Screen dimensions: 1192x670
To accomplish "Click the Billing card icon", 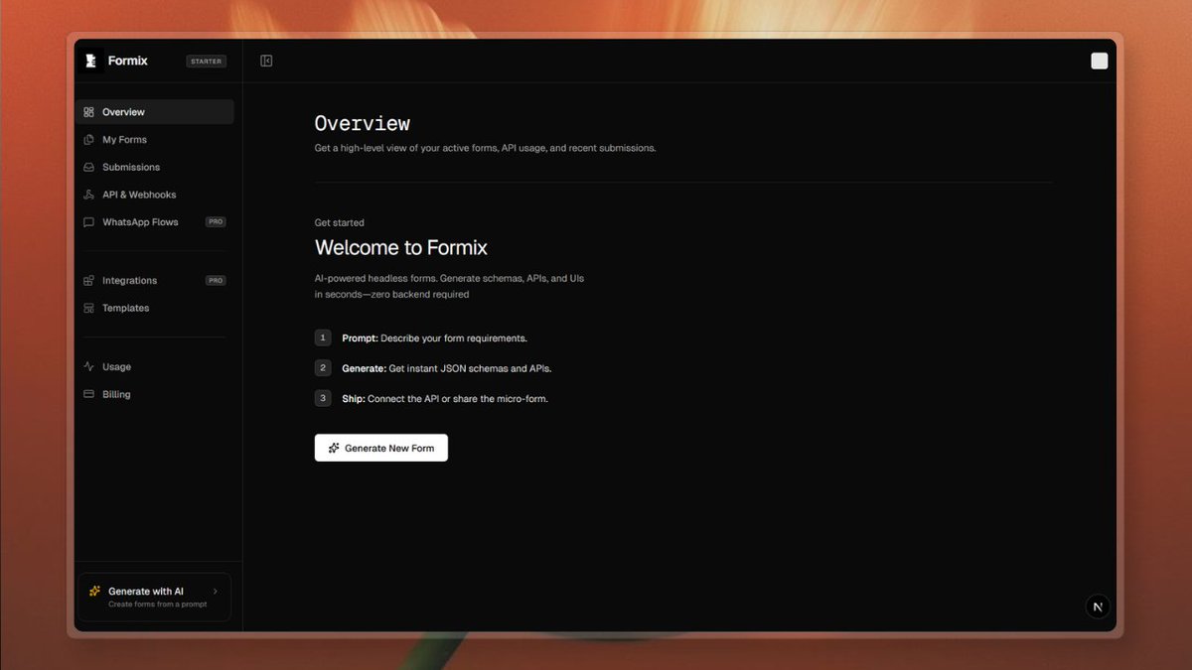I will pyautogui.click(x=89, y=394).
